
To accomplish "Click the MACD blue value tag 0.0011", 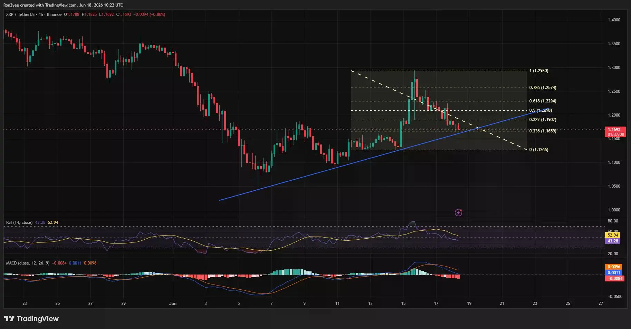I will [614, 273].
